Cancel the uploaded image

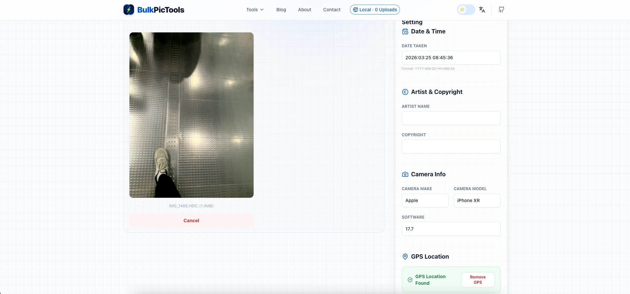191,221
